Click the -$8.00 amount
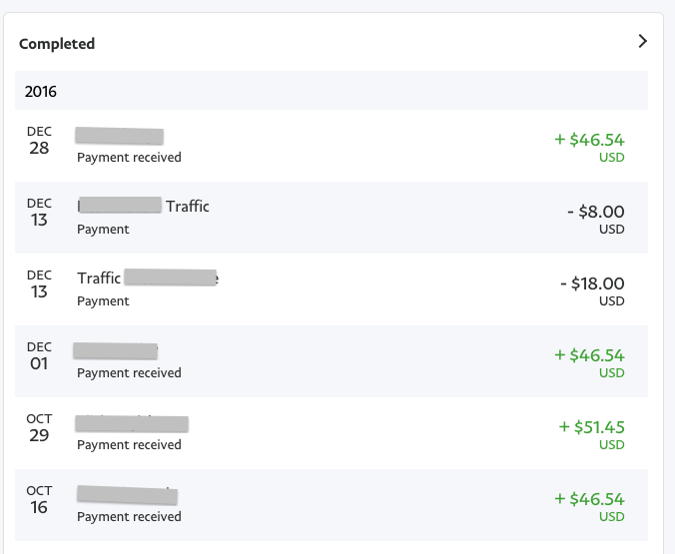675x554 pixels. 596,212
